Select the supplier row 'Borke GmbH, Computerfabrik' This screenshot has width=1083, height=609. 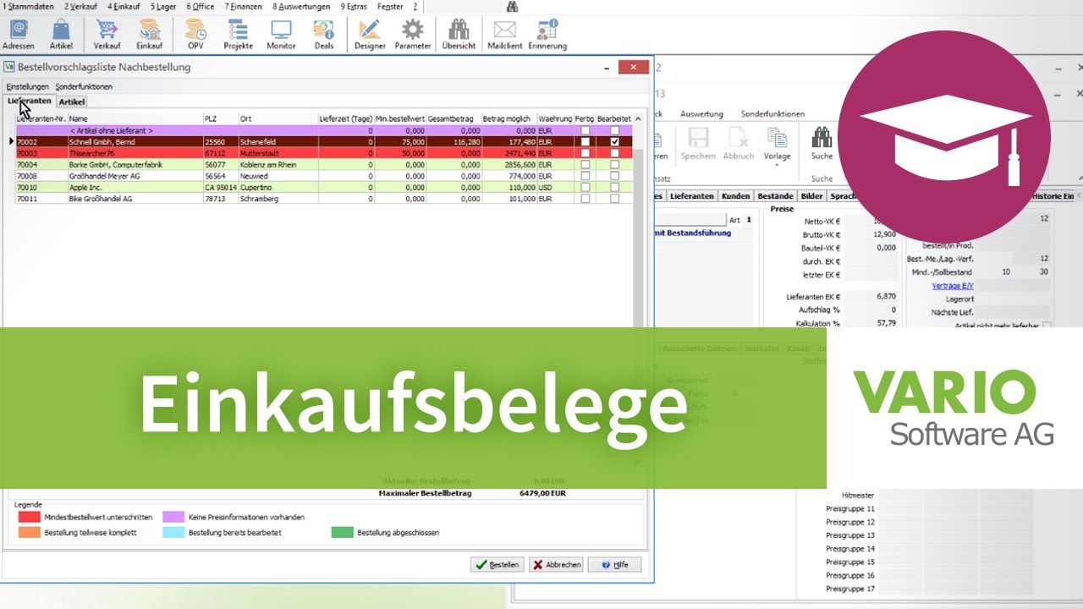[324, 165]
